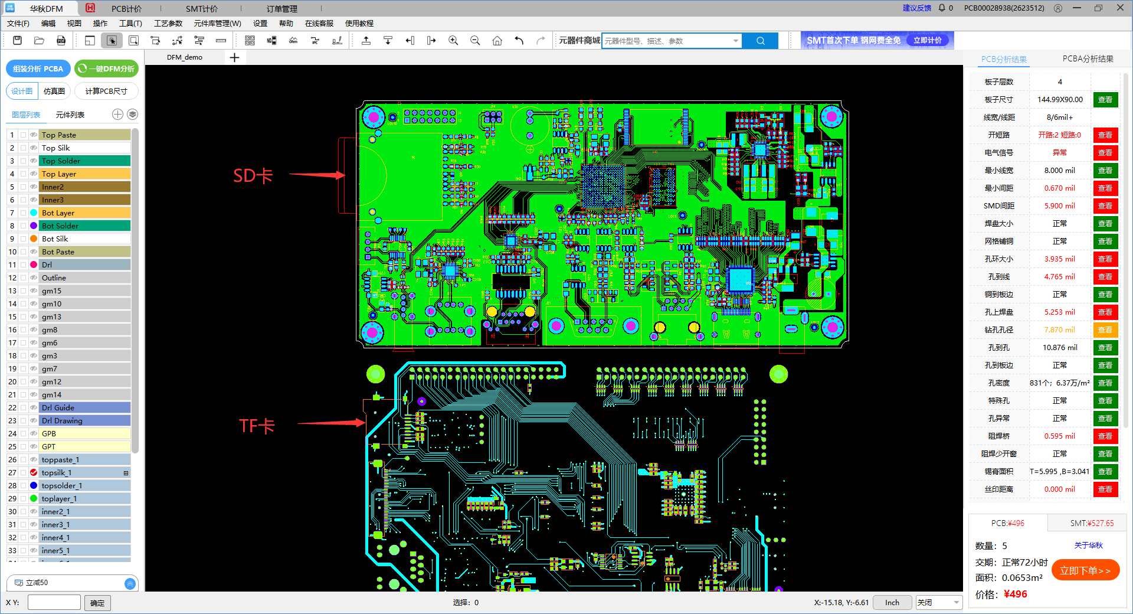
Task: Search components with the blue magnifier button
Action: coord(760,41)
